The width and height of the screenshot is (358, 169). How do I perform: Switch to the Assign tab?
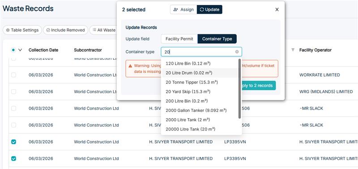[183, 9]
